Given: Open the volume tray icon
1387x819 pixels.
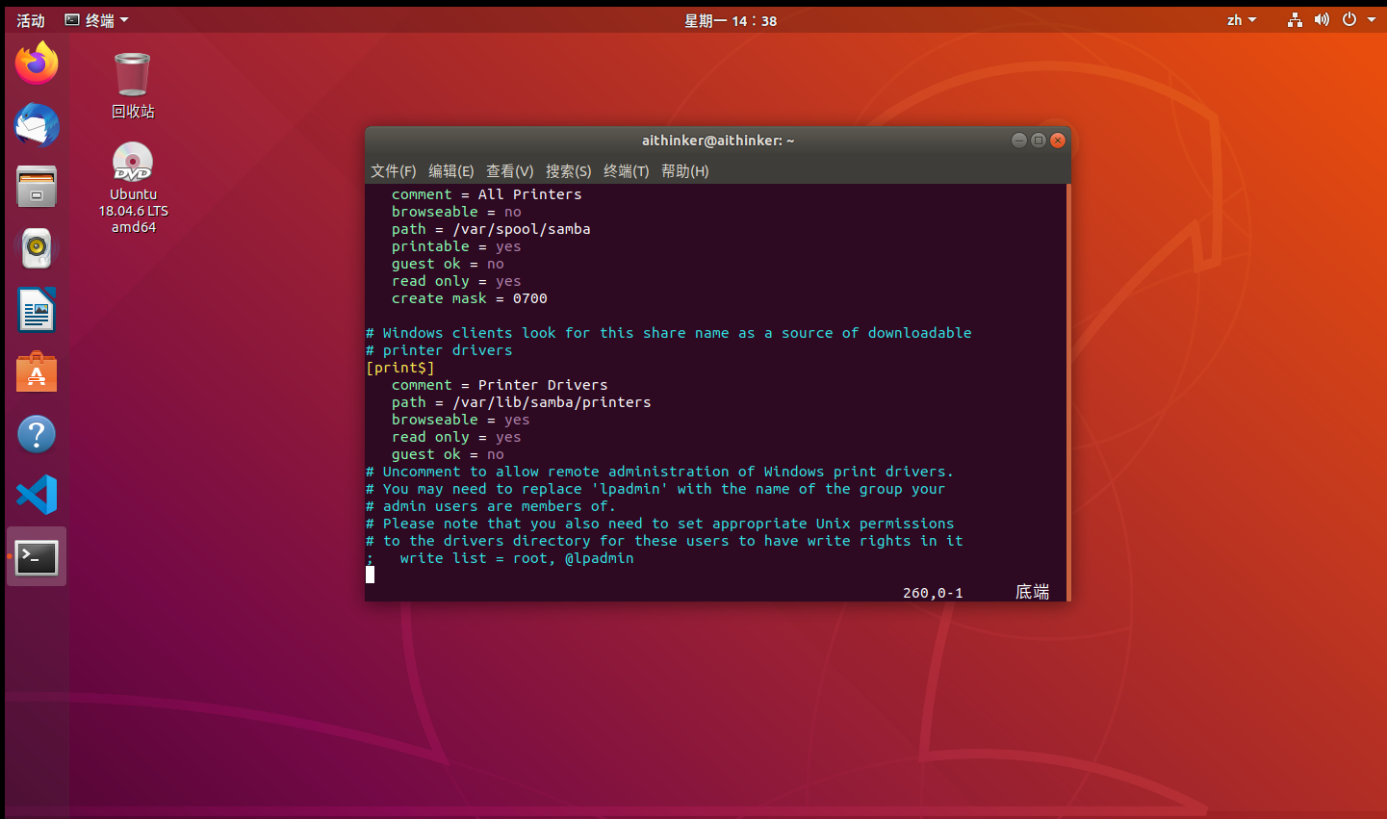Looking at the screenshot, I should coord(1322,20).
